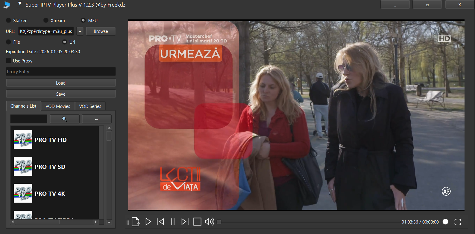Mute audio using the speaker icon
Image resolution: width=475 pixels, height=234 pixels.
[x=210, y=221]
